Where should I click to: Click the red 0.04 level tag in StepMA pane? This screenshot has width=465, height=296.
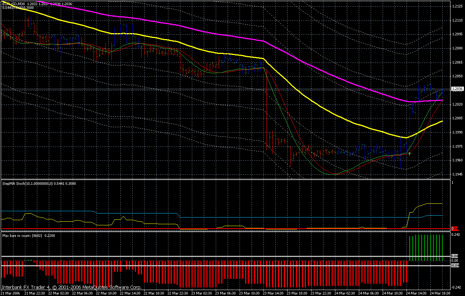pos(454,228)
